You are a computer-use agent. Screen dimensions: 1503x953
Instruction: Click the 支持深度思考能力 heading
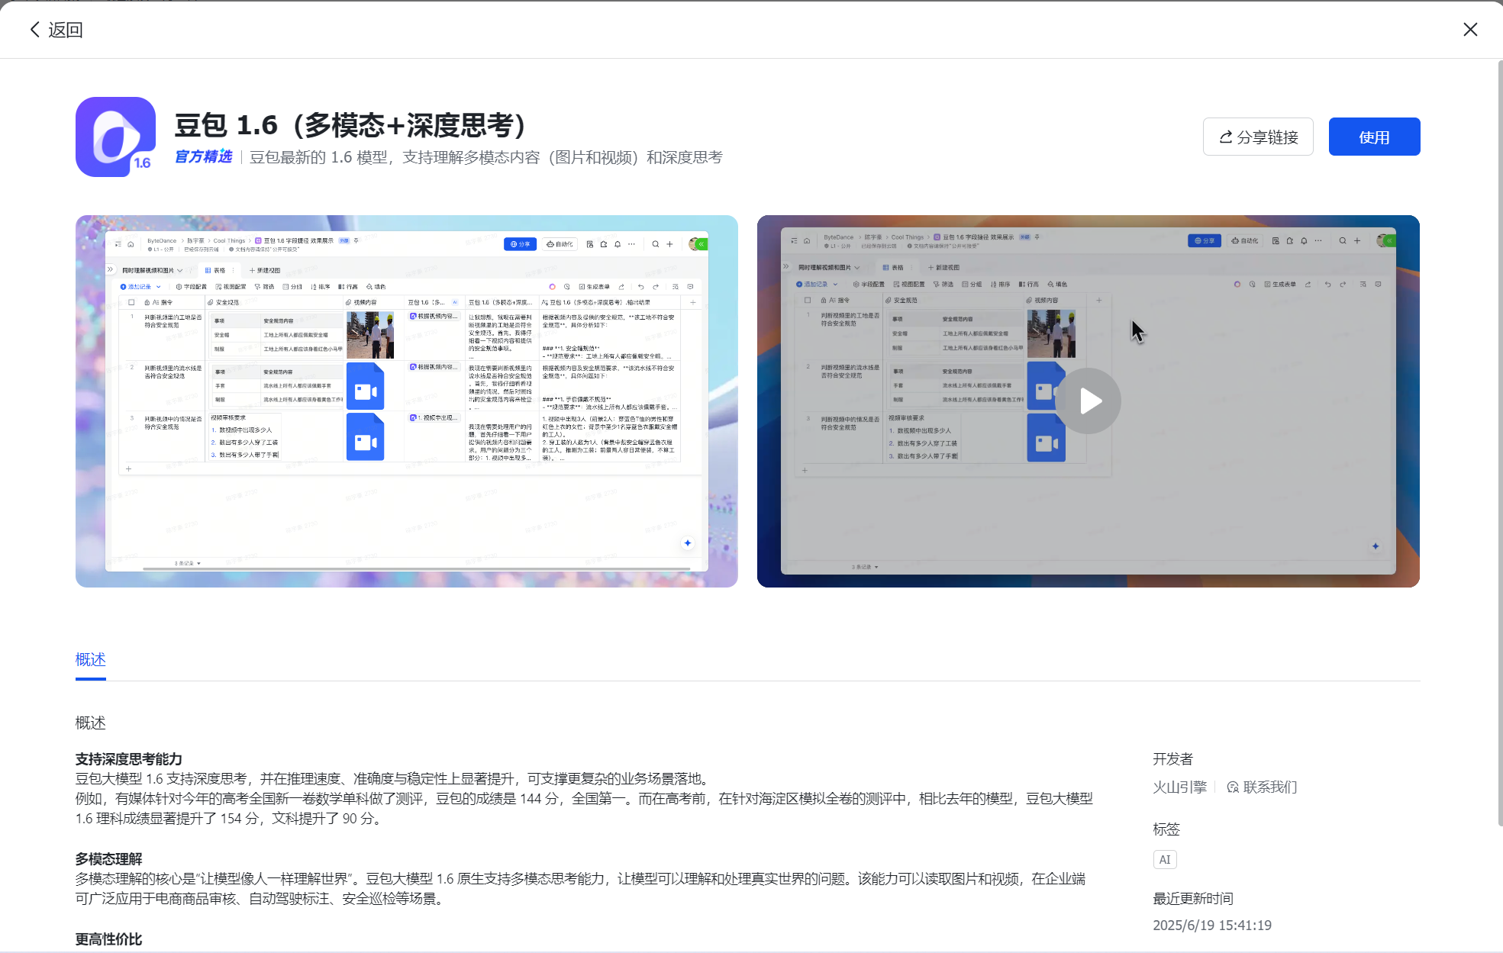(x=128, y=759)
